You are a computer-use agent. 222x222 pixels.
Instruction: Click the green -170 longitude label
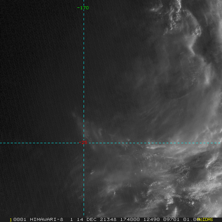click(83, 8)
